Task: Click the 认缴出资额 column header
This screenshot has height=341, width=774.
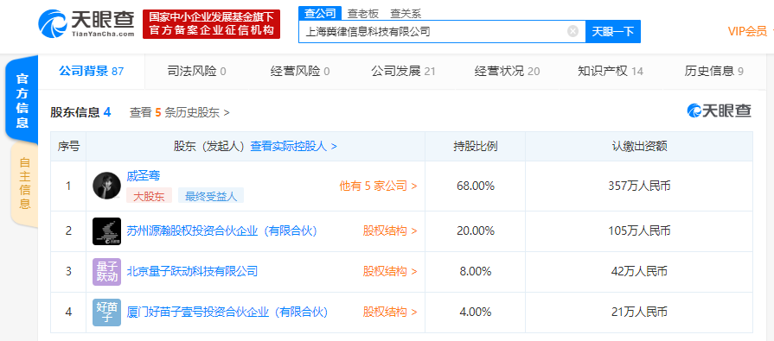Action: [639, 147]
